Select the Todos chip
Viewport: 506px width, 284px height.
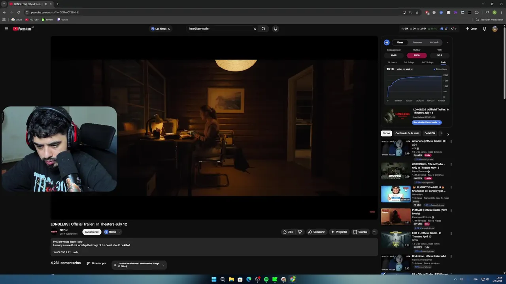pyautogui.click(x=386, y=133)
